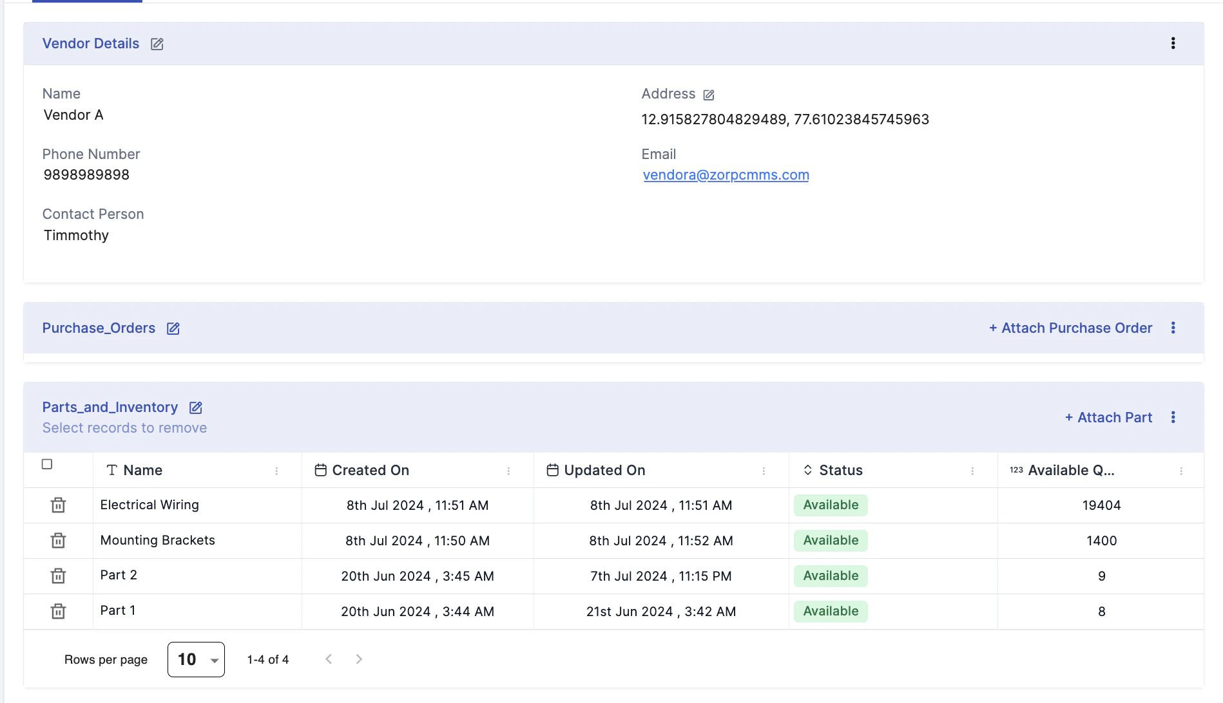The width and height of the screenshot is (1223, 703).
Task: Click Available status of Part 1
Action: click(x=831, y=612)
